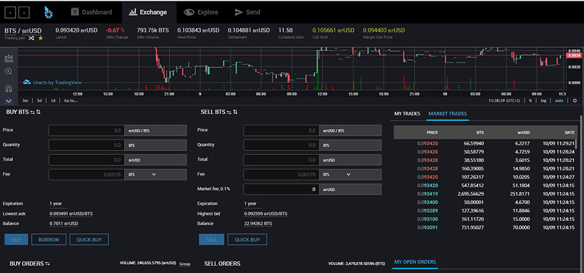Image resolution: width=584 pixels, height=273 pixels.
Task: Open the candlestick chart style tool
Action: [x=8, y=58]
